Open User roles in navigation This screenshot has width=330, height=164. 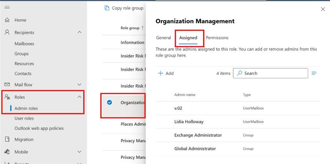point(24,118)
